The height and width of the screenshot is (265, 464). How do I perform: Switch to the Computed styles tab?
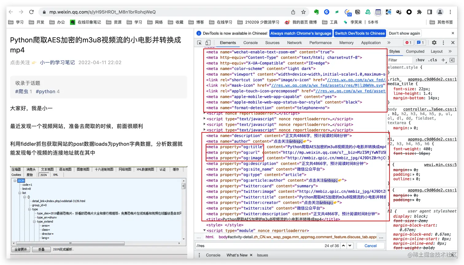[415, 51]
